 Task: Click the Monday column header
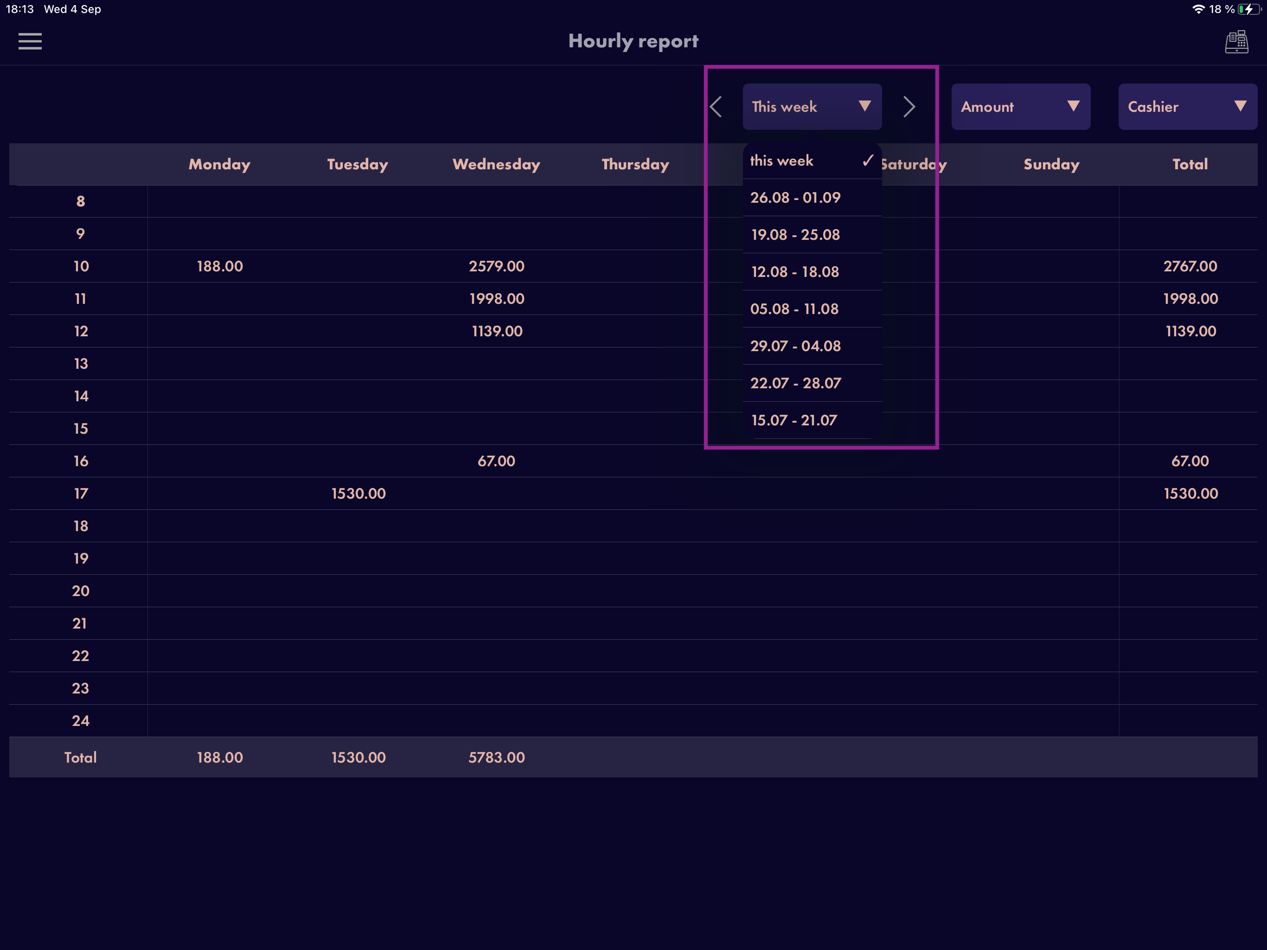pos(219,165)
